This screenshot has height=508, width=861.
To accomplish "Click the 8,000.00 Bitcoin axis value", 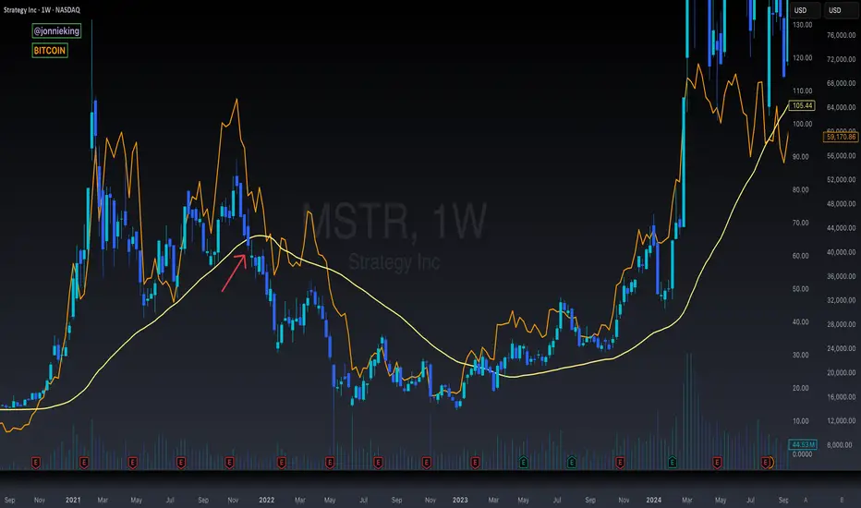I will 841,445.
